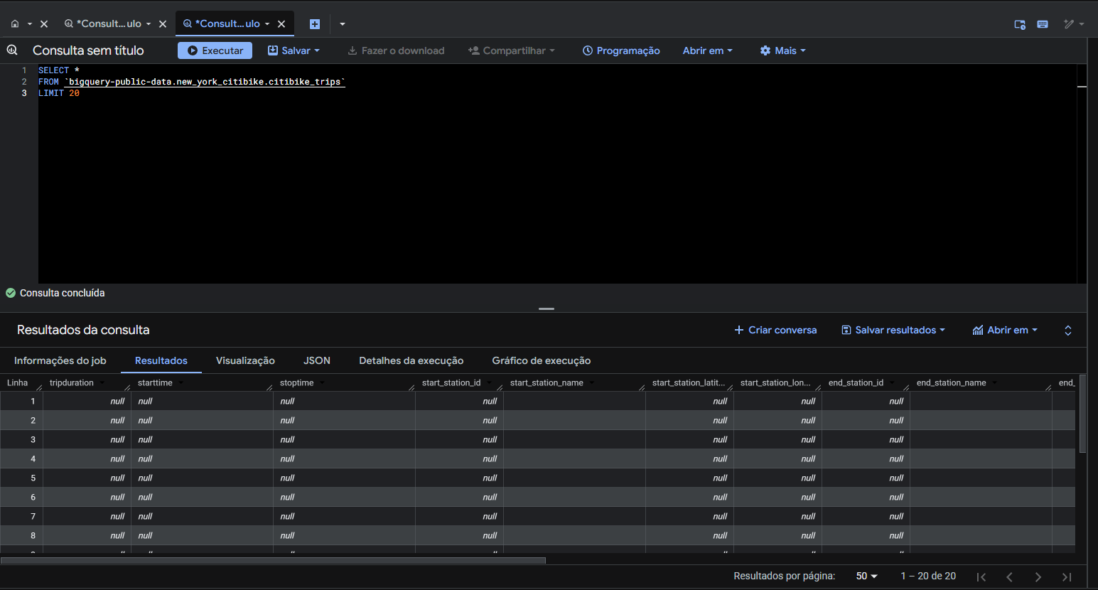Click the horizontal scrollbar of results table
The height and width of the screenshot is (590, 1098).
tap(273, 560)
